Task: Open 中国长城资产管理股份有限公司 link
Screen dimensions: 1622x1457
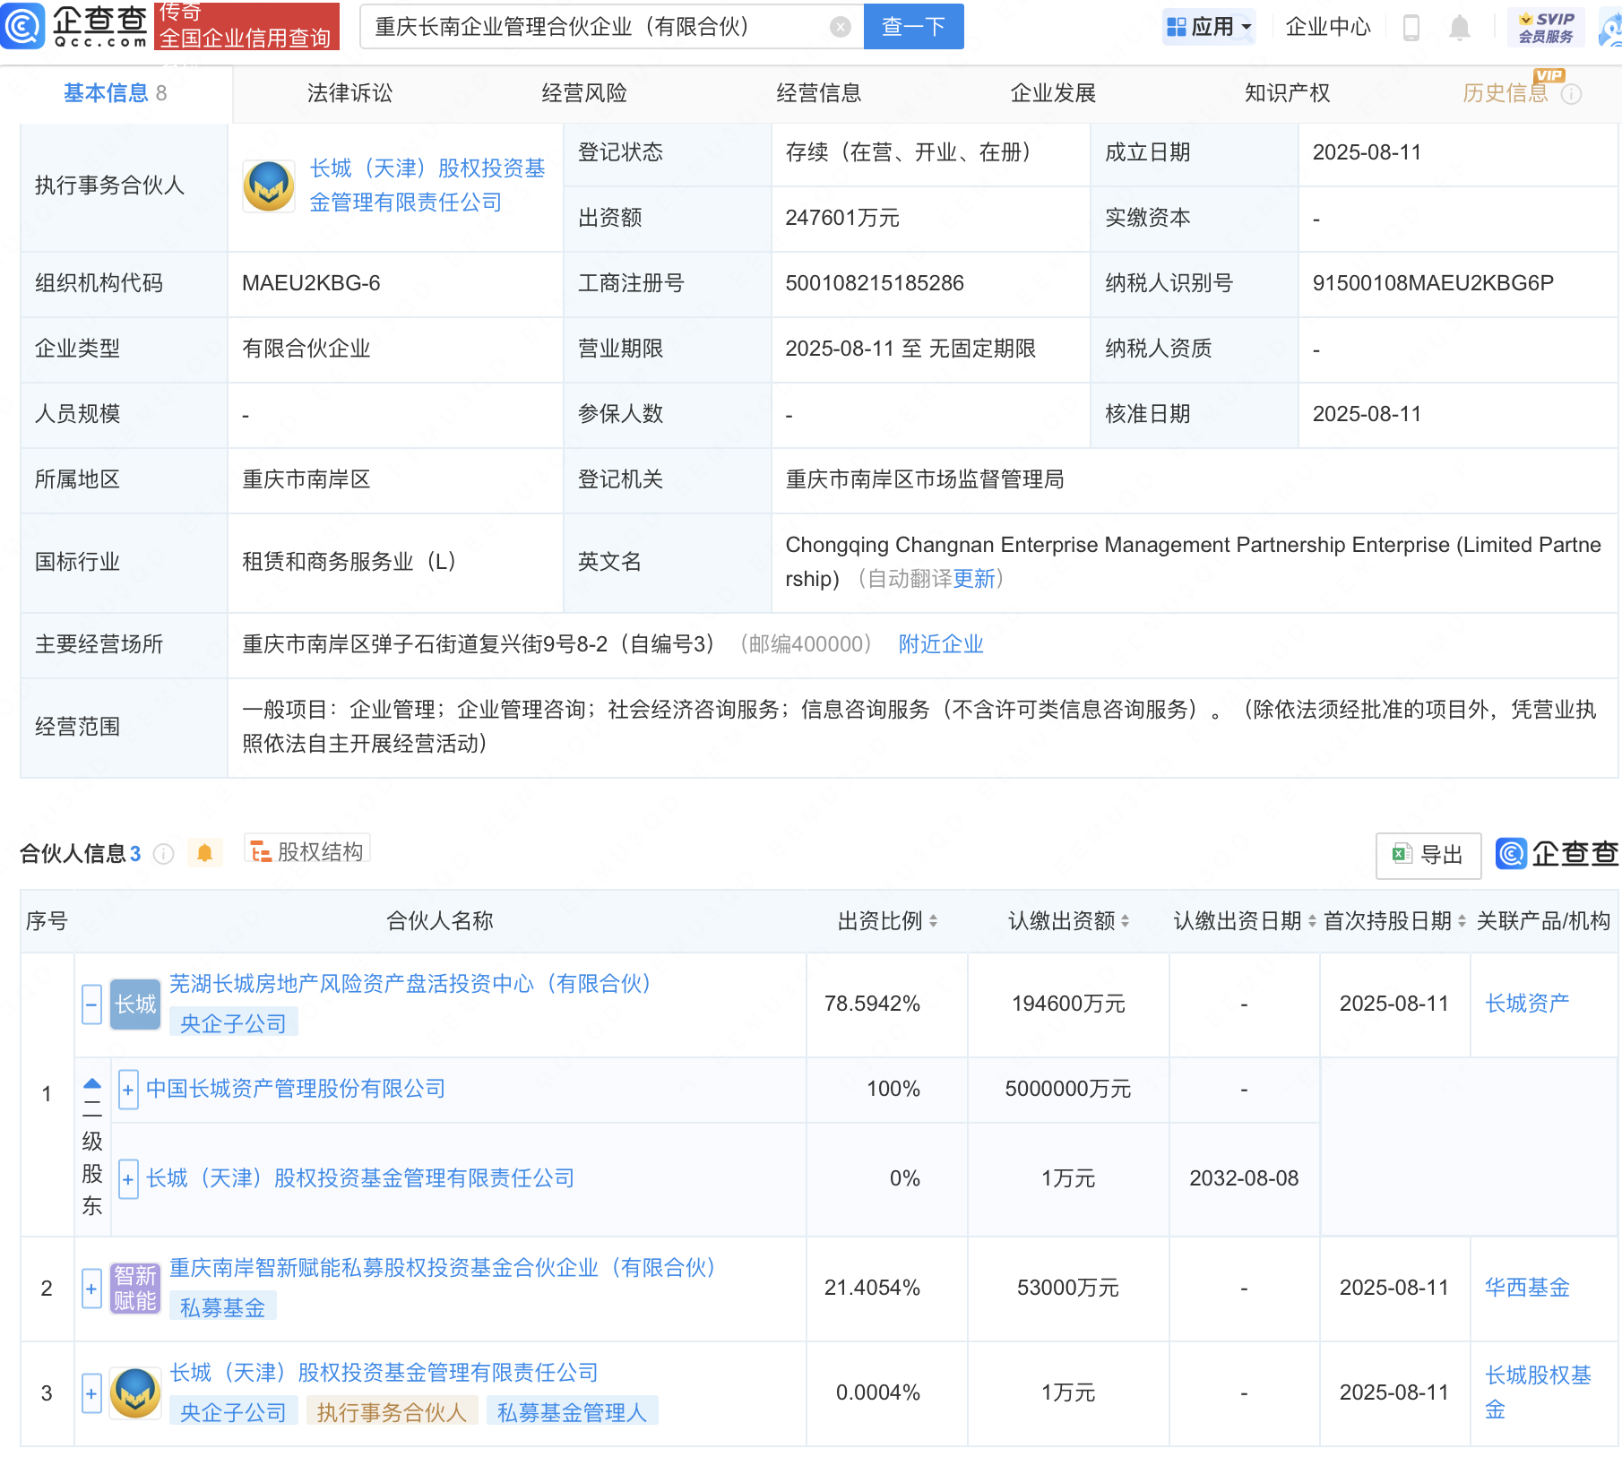Action: tap(296, 1089)
